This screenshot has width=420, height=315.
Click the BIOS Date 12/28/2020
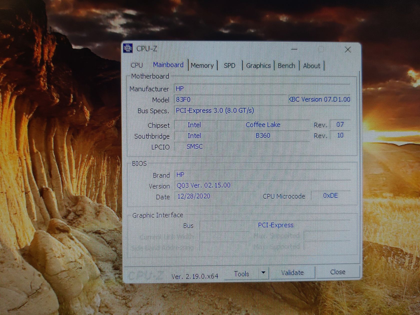coord(194,196)
